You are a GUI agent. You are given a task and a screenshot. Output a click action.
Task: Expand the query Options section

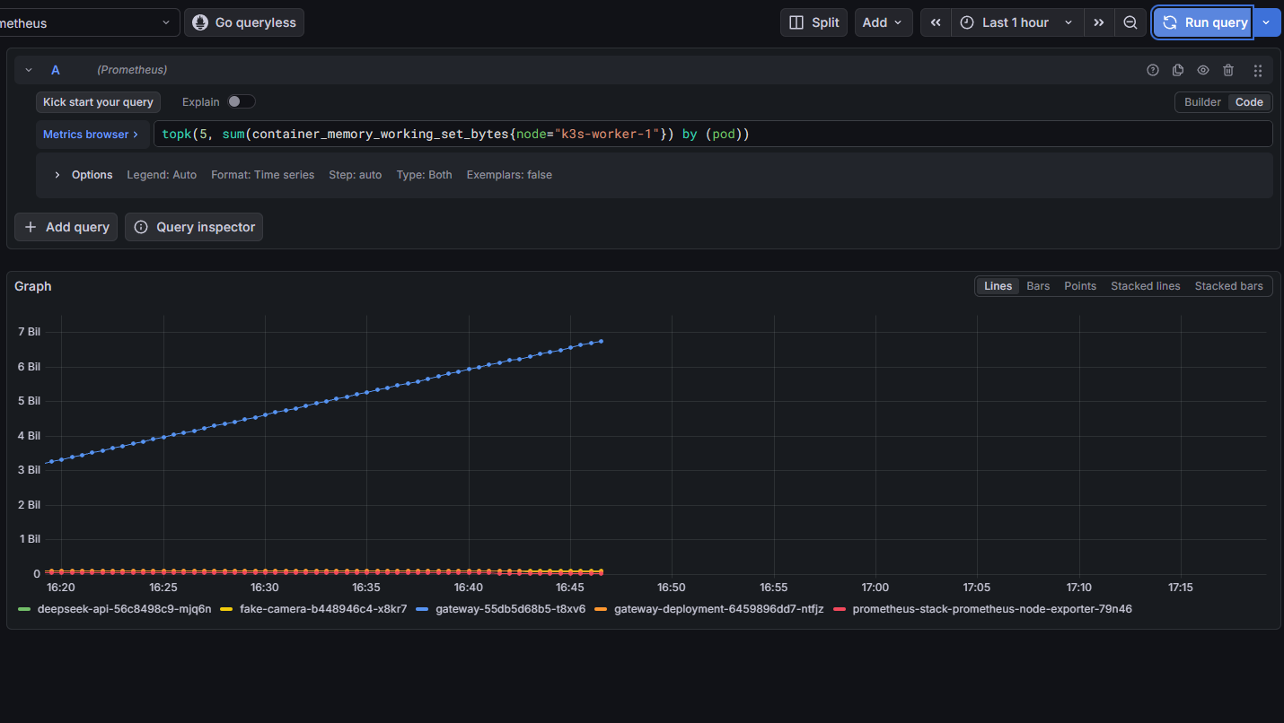(84, 175)
